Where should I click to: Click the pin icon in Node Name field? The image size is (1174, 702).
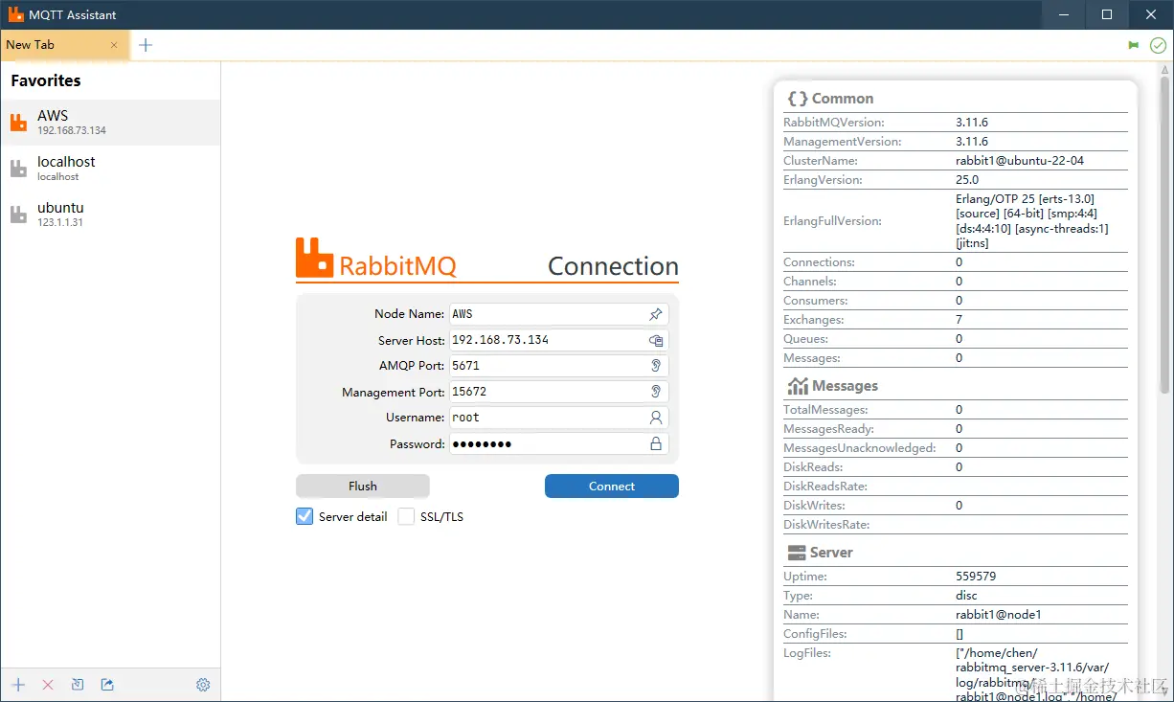pyautogui.click(x=656, y=314)
